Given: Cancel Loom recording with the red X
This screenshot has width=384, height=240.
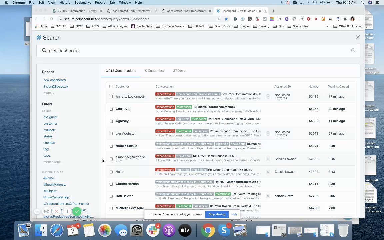Looking at the screenshot, I should [x=57, y=211].
